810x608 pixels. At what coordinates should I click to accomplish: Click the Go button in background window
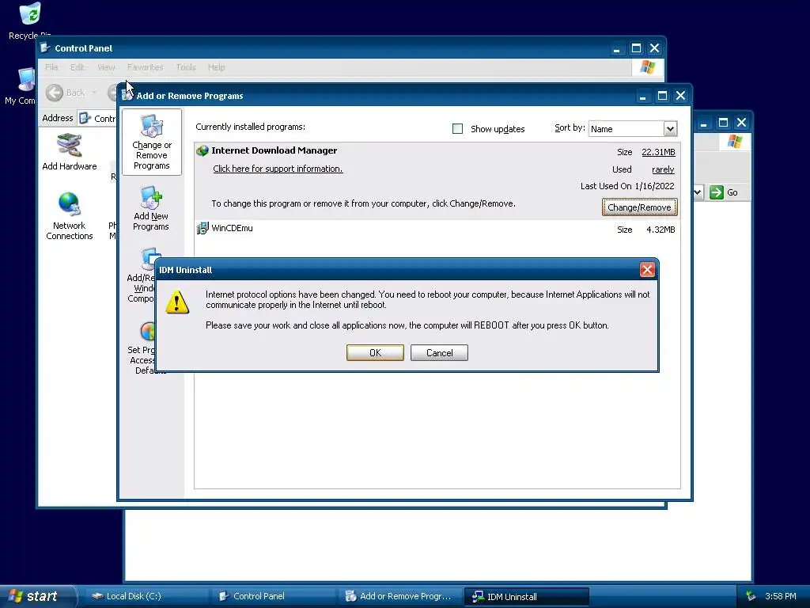(x=724, y=192)
